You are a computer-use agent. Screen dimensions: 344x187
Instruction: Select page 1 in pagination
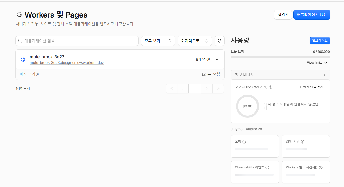195,89
